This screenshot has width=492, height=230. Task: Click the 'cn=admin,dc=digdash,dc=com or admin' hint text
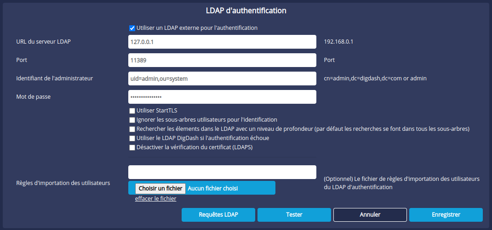375,79
